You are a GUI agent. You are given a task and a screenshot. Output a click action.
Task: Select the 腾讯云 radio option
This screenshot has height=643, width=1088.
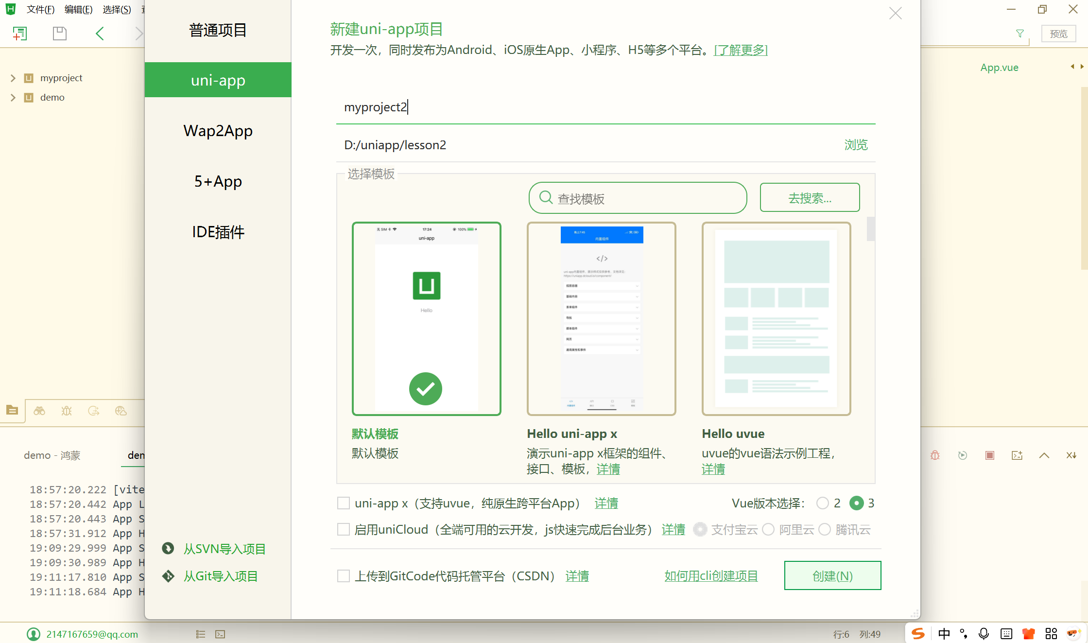825,529
